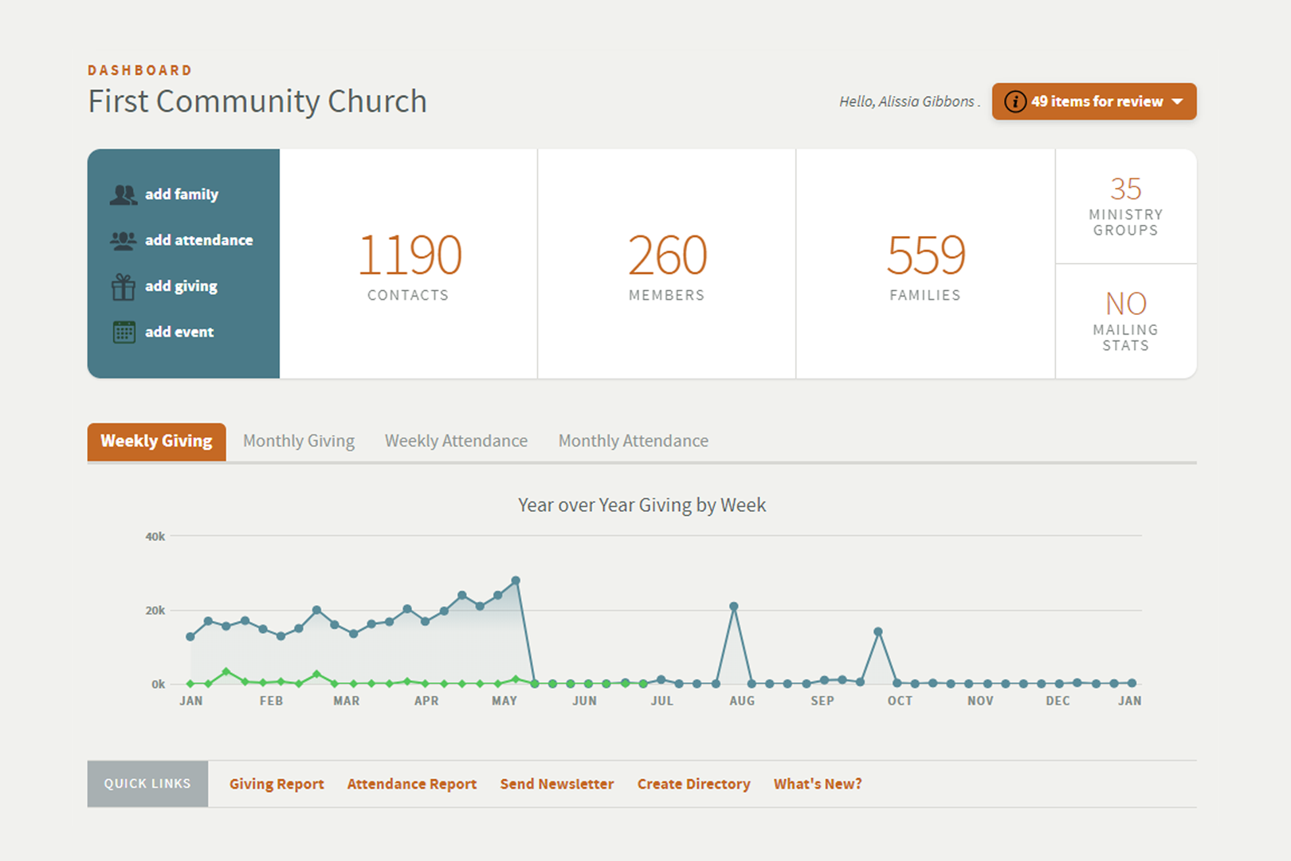Expand the 49 items for review dropdown arrow
Image resolution: width=1291 pixels, height=861 pixels.
coord(1177,102)
